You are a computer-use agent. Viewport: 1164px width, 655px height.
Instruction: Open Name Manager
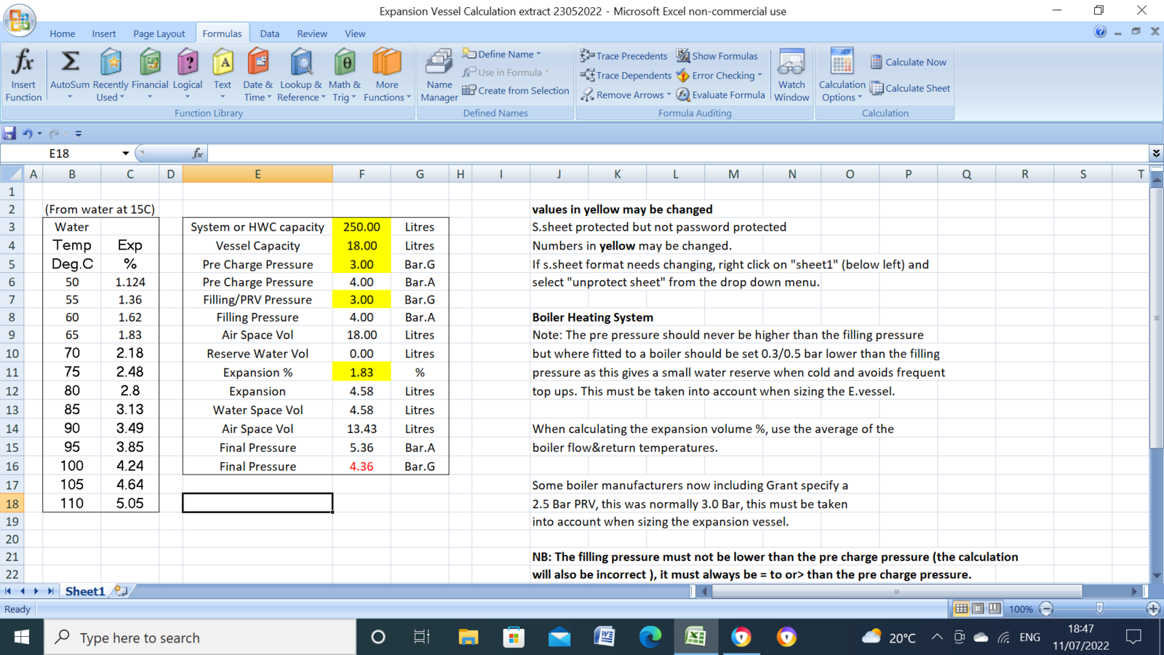coord(439,75)
